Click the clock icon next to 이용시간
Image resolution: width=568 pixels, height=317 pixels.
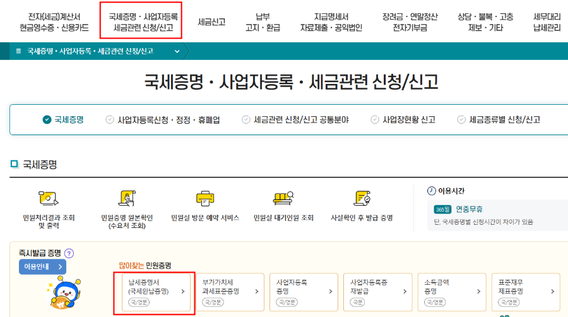tap(431, 191)
